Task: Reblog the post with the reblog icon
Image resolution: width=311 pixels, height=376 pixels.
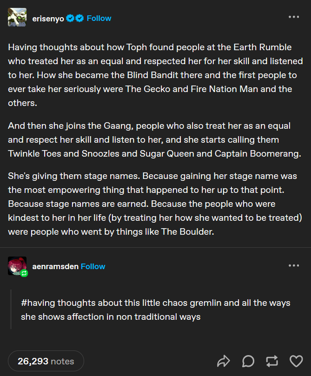Action: click(x=272, y=361)
